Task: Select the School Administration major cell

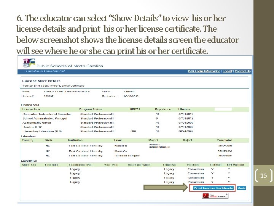Action: (x=159, y=146)
